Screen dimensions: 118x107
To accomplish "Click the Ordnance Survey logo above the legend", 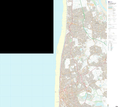I will 110,2.
